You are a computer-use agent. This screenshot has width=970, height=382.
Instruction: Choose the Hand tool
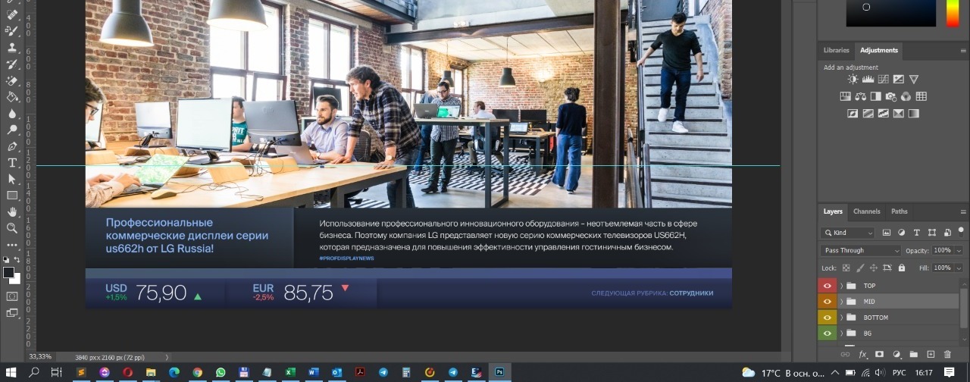click(12, 211)
